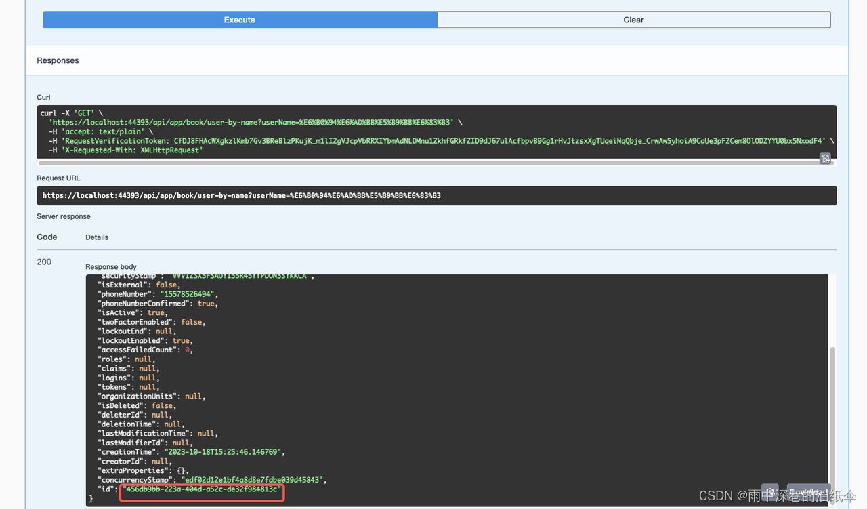Click the Details column header
The height and width of the screenshot is (509, 867).
coord(97,237)
